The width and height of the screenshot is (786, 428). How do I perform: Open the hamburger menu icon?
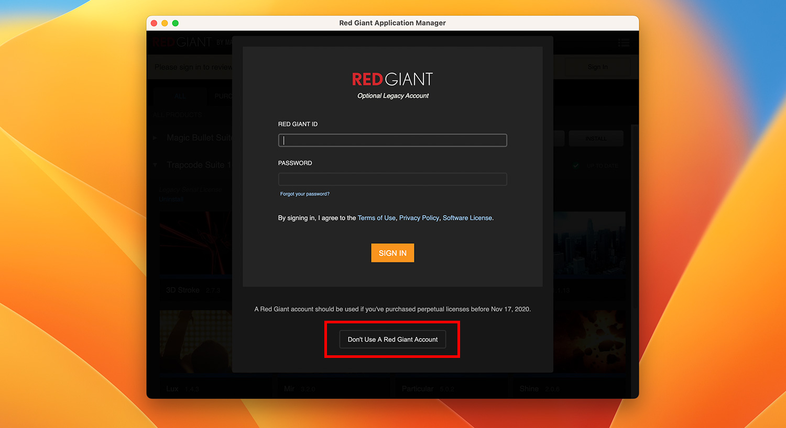pos(624,43)
